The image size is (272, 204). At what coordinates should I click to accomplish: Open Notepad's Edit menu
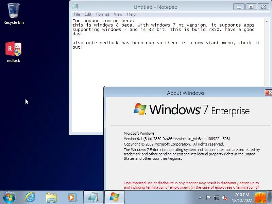(x=88, y=14)
